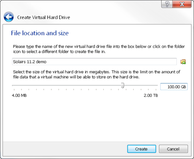This screenshot has height=159, width=194.
Task: Click slider track near the 4.00 MB end
Action: coord(17,85)
